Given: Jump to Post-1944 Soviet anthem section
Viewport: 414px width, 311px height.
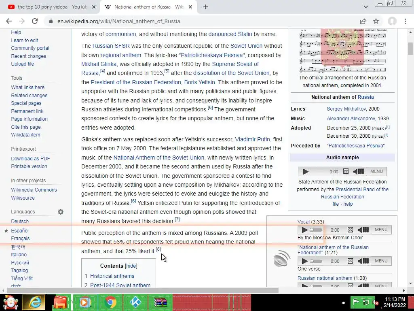Looking at the screenshot, I should 120,285.
